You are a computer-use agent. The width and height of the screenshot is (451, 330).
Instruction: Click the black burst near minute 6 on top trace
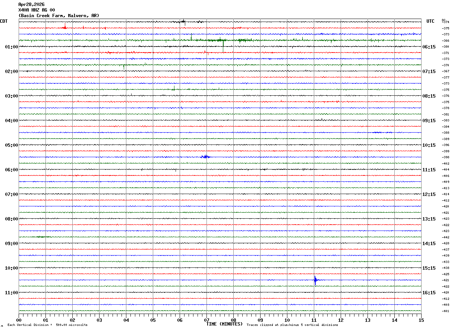pyautogui.click(x=182, y=22)
